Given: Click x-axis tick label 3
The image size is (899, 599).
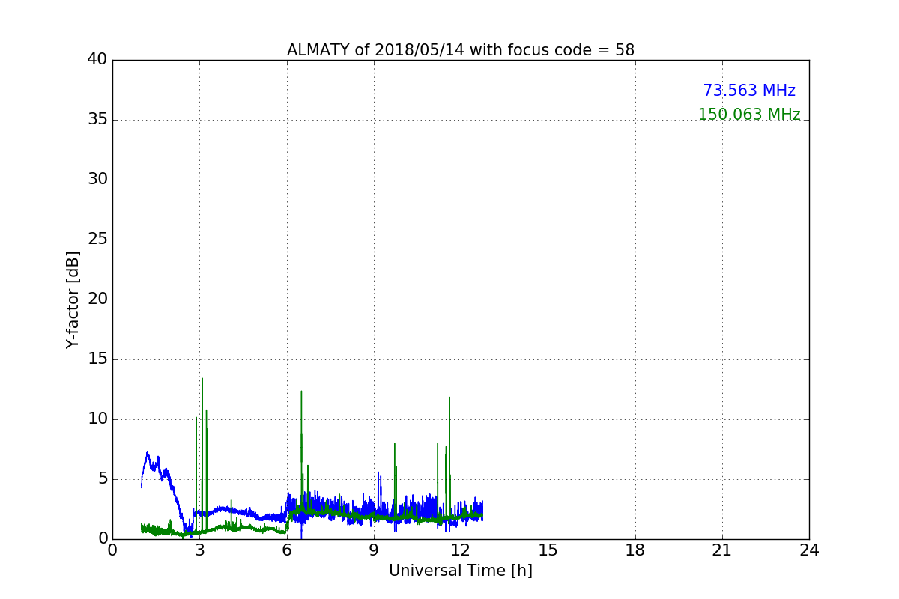Looking at the screenshot, I should point(200,550).
